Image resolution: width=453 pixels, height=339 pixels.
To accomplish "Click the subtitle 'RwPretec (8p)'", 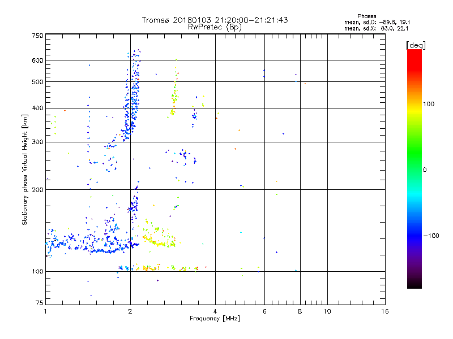I will pyautogui.click(x=215, y=27).
